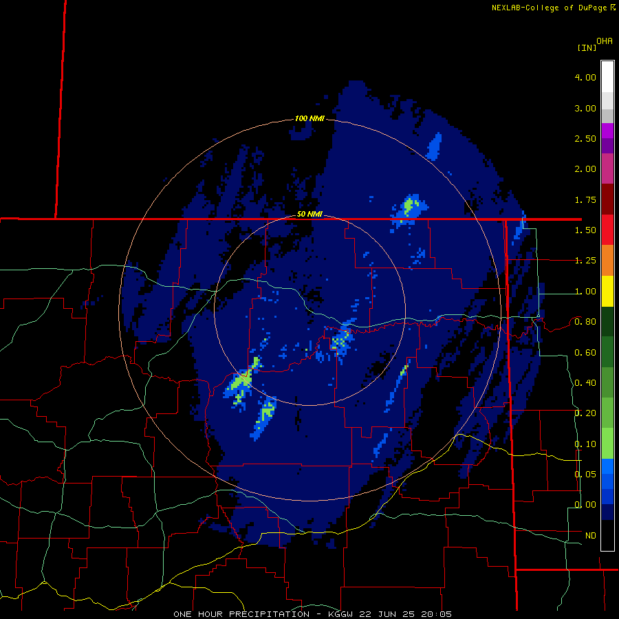This screenshot has height=619, width=619.
Task: Select the 1.25 legend value
Action: coord(585,260)
